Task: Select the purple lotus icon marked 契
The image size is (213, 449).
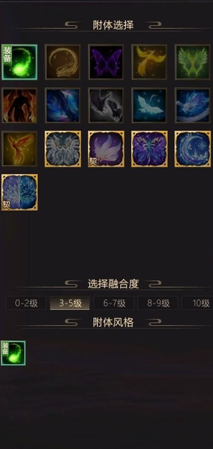Action: 106,149
